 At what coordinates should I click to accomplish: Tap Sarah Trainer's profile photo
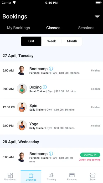[22, 88]
